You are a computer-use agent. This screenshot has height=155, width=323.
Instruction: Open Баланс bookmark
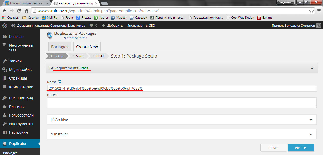(265, 18)
